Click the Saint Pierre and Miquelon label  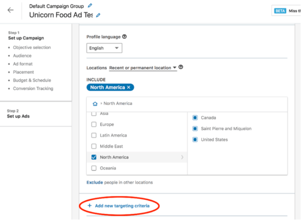point(226,129)
